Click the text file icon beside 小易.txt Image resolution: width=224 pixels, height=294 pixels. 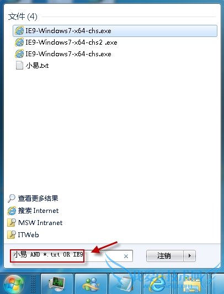click(x=19, y=66)
